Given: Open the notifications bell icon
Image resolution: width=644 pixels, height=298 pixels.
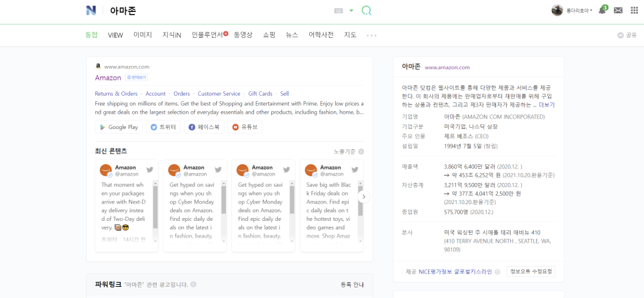Looking at the screenshot, I should (602, 10).
